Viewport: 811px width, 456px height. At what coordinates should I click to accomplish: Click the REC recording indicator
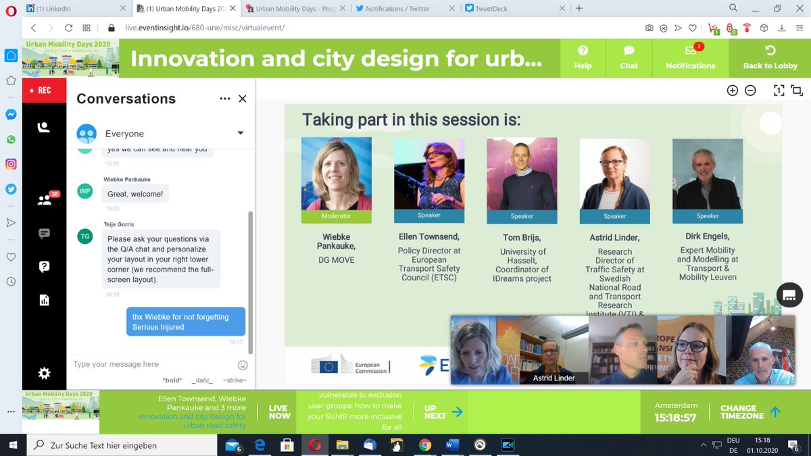click(x=44, y=90)
